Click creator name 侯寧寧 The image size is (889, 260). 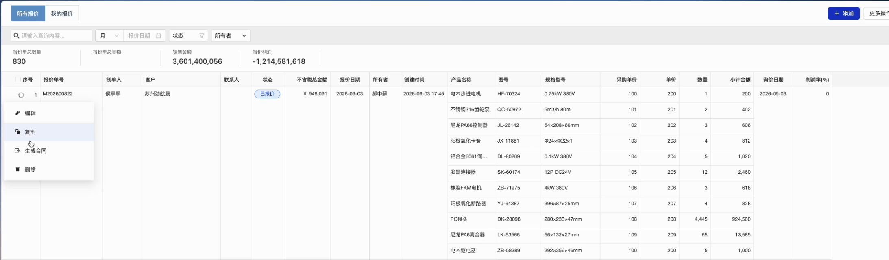click(113, 94)
